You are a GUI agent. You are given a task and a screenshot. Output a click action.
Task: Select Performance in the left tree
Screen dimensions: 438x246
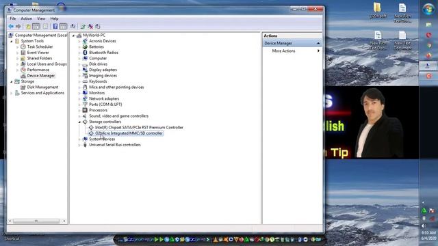point(38,70)
